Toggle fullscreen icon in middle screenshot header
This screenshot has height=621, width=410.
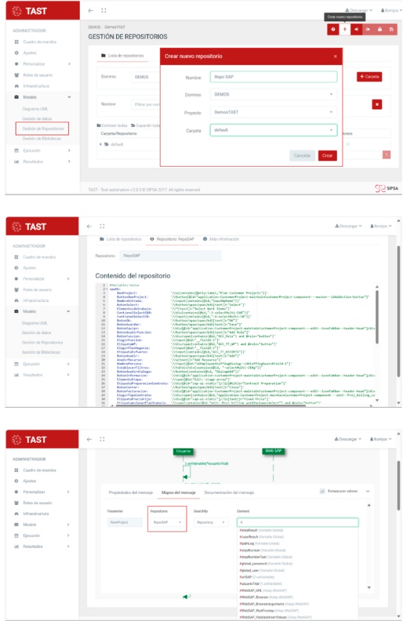pos(102,226)
